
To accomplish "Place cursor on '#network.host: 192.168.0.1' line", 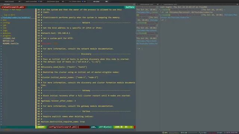I will click(x=56, y=33).
